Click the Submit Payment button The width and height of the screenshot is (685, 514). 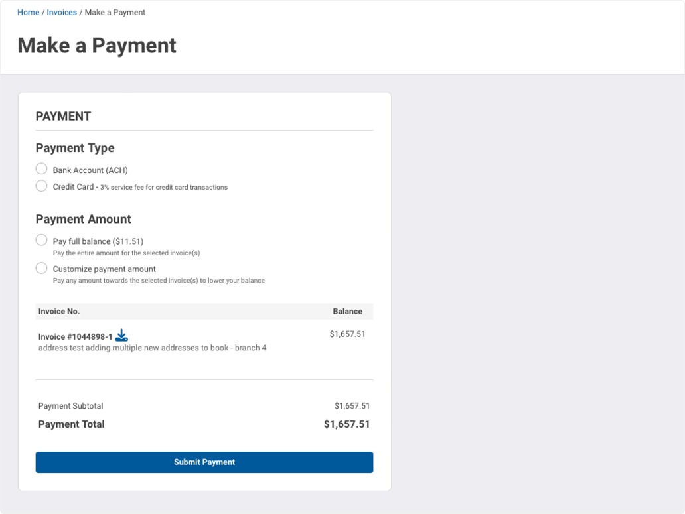(204, 462)
